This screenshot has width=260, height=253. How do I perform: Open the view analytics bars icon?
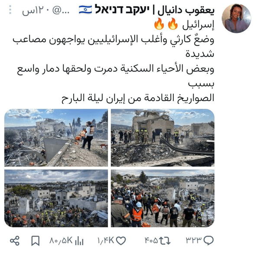pos(79,240)
